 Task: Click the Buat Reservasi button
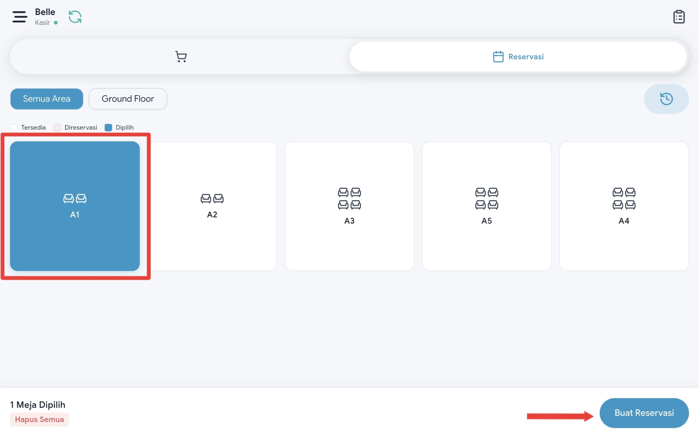coord(644,413)
